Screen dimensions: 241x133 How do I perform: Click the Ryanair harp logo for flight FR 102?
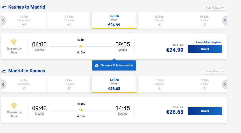[14, 106]
